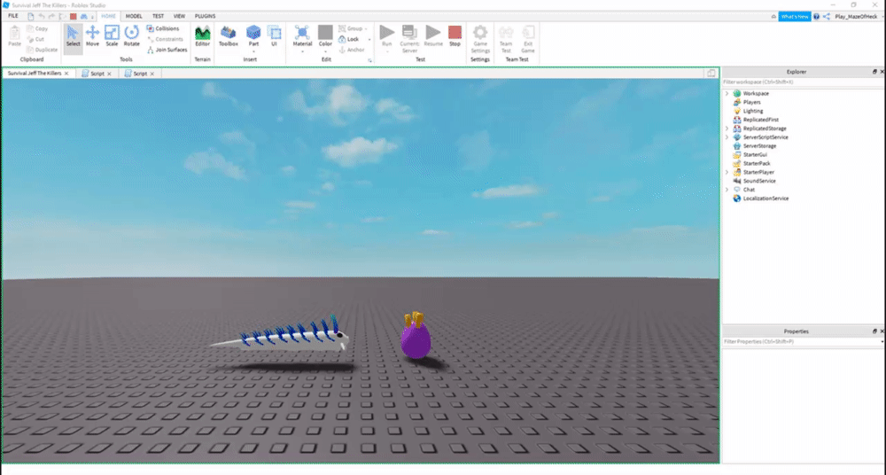The height and width of the screenshot is (475, 886).
Task: Click the Duplicate button
Action: point(43,50)
